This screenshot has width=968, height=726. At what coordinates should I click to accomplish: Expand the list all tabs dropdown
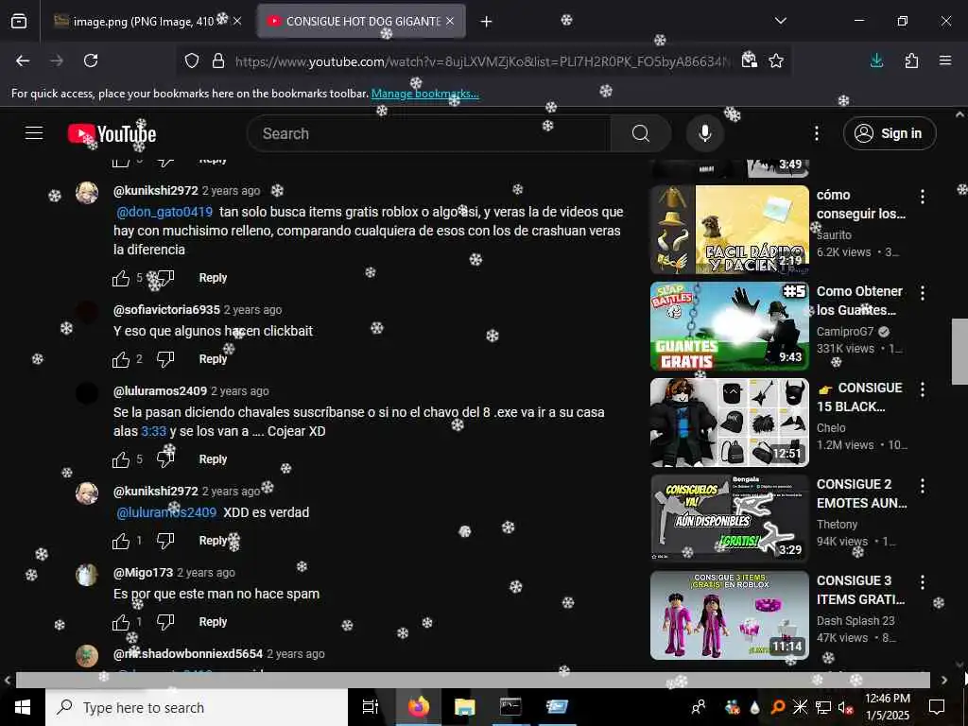point(780,21)
